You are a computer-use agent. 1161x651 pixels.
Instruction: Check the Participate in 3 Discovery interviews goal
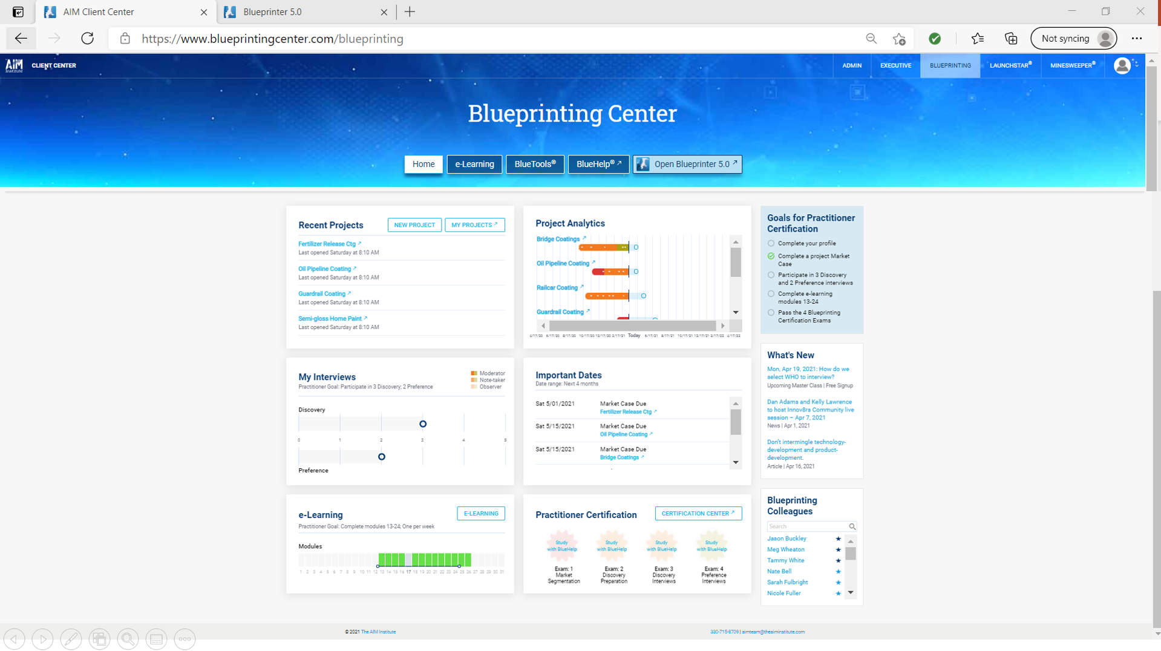[x=771, y=275]
